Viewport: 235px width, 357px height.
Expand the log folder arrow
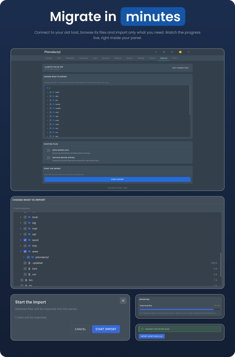click(21, 223)
